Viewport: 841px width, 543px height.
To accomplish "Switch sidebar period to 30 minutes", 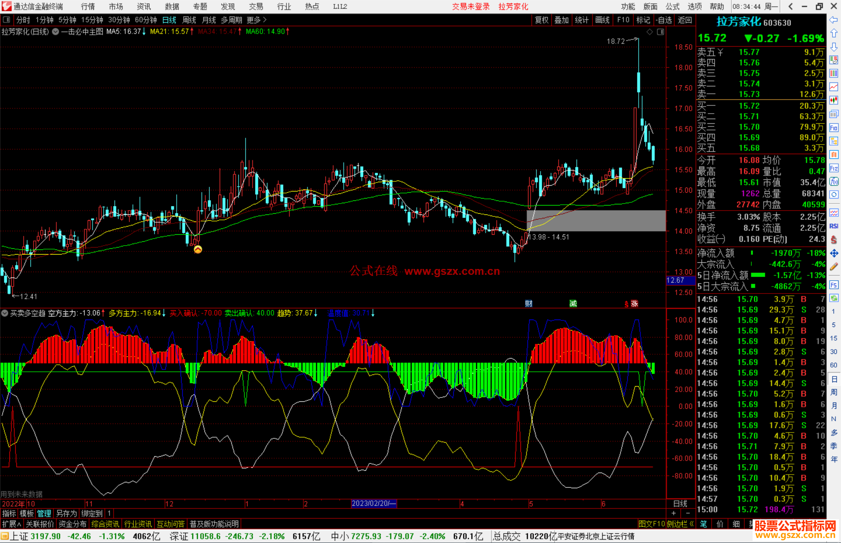I will (x=834, y=351).
